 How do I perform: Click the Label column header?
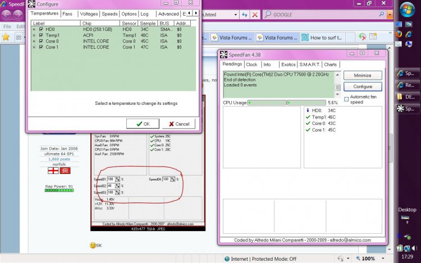click(x=56, y=24)
